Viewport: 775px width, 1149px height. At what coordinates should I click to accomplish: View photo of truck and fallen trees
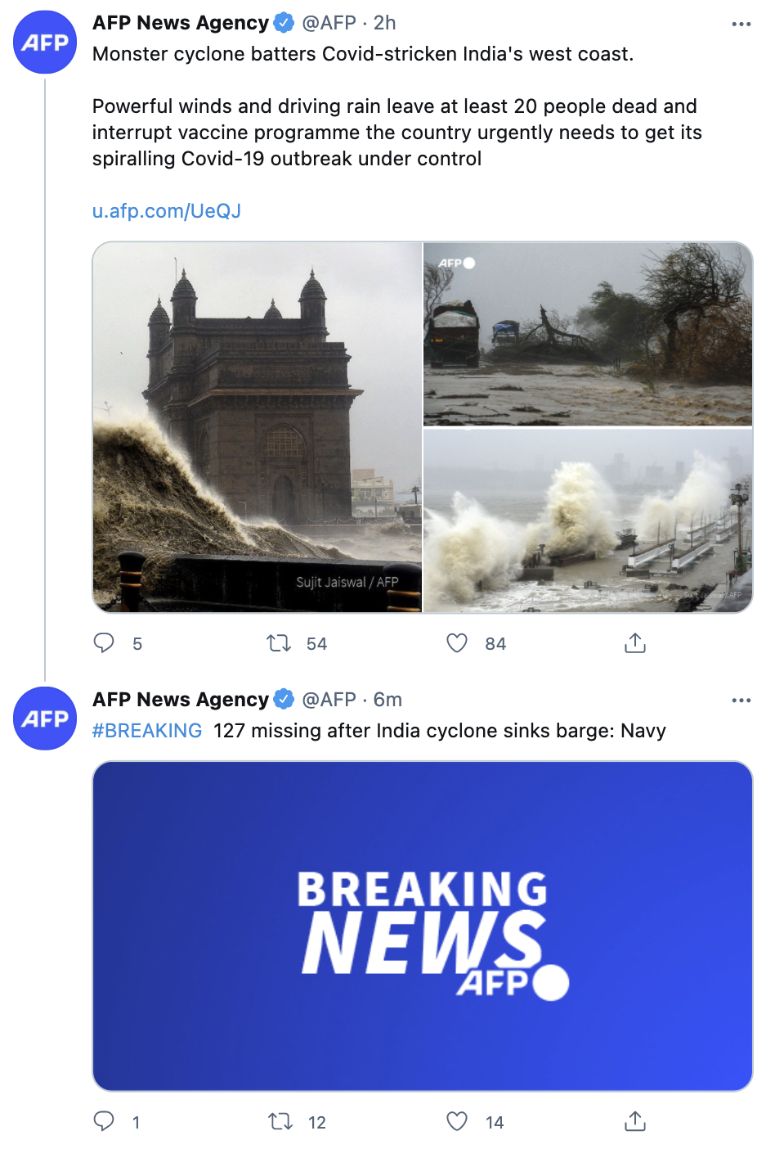click(588, 334)
